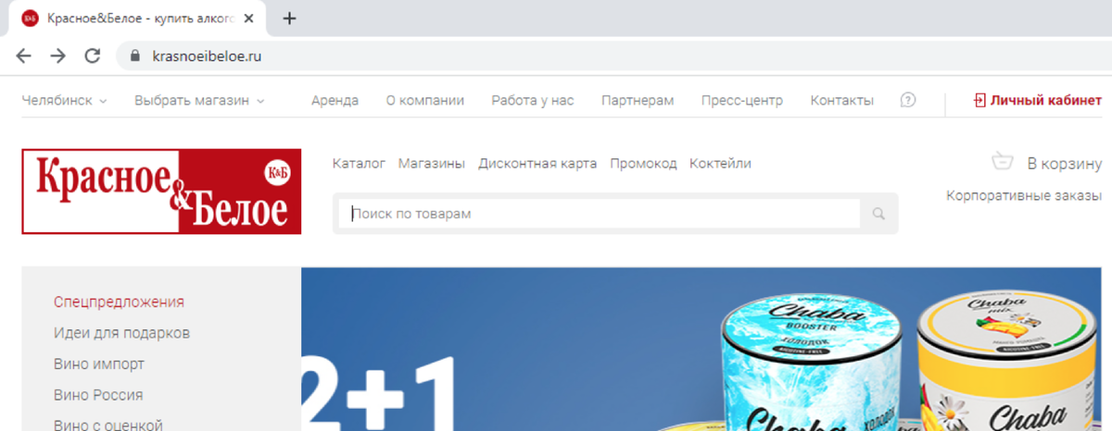The width and height of the screenshot is (1112, 431).
Task: View site security lock info
Action: point(134,55)
